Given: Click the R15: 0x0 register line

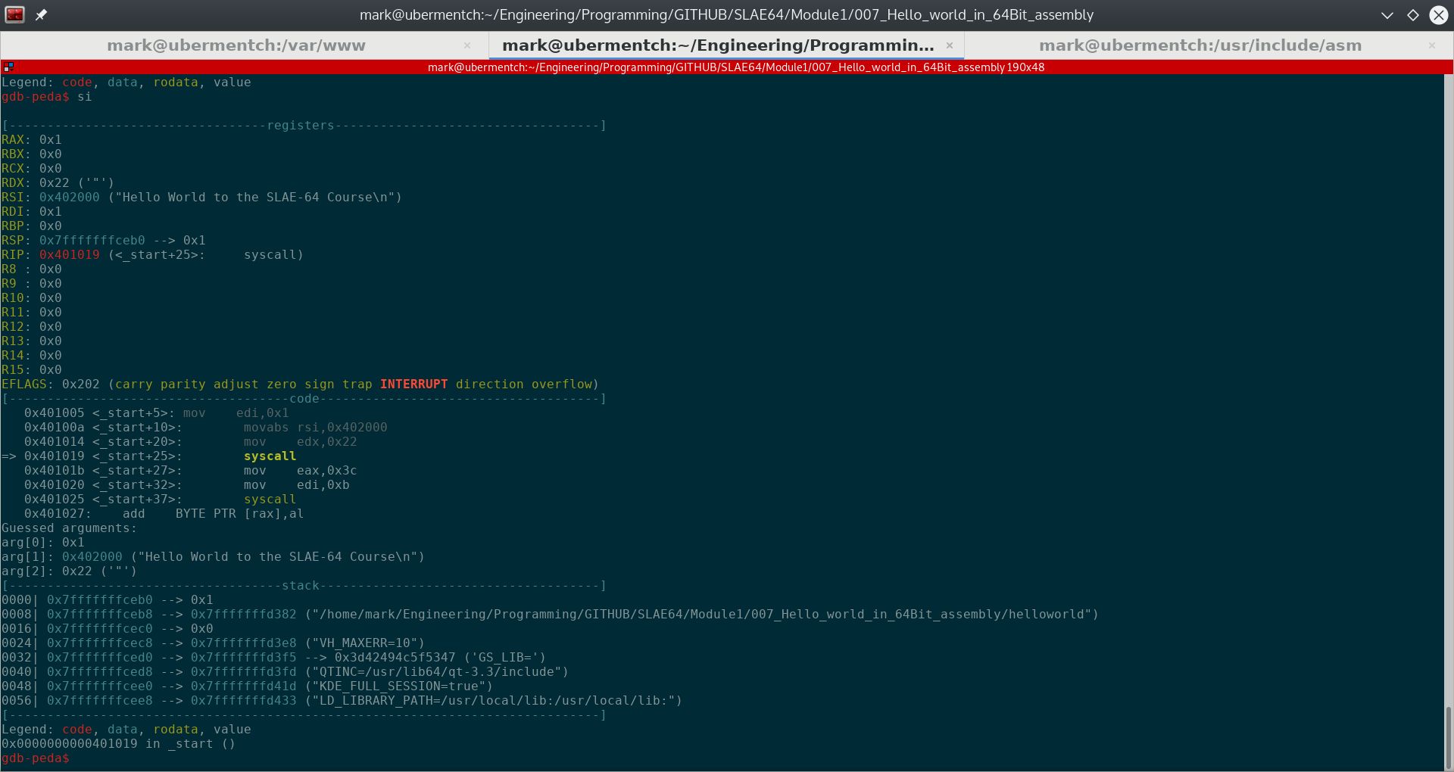Looking at the screenshot, I should coord(32,370).
